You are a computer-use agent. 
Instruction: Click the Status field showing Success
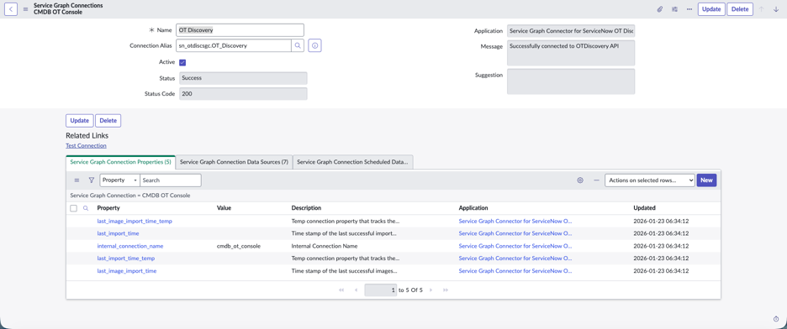(x=243, y=78)
